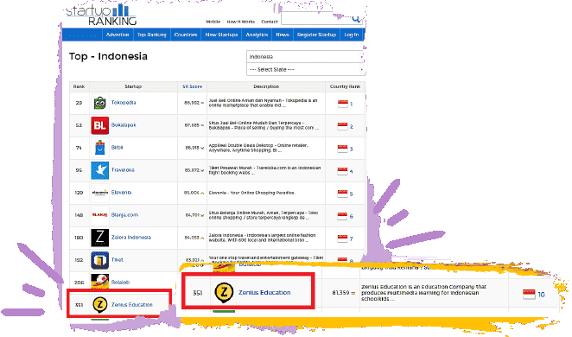Click the Traveloka bird logo
572x337 pixels.
pos(99,170)
